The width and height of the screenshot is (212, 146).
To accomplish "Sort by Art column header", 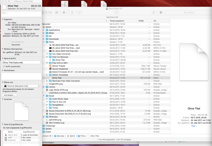I will click(161, 21).
